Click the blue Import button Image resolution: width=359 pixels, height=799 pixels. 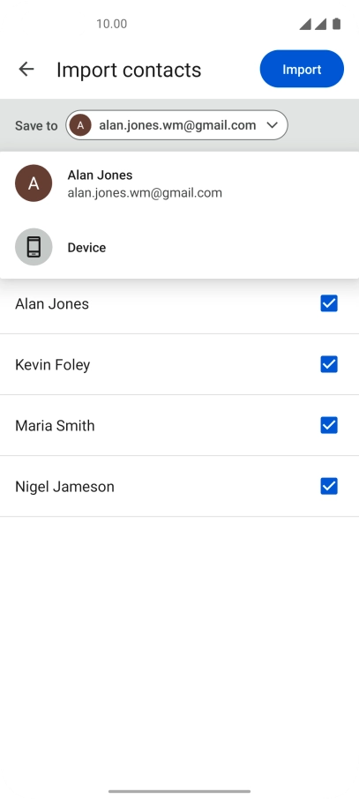click(302, 69)
